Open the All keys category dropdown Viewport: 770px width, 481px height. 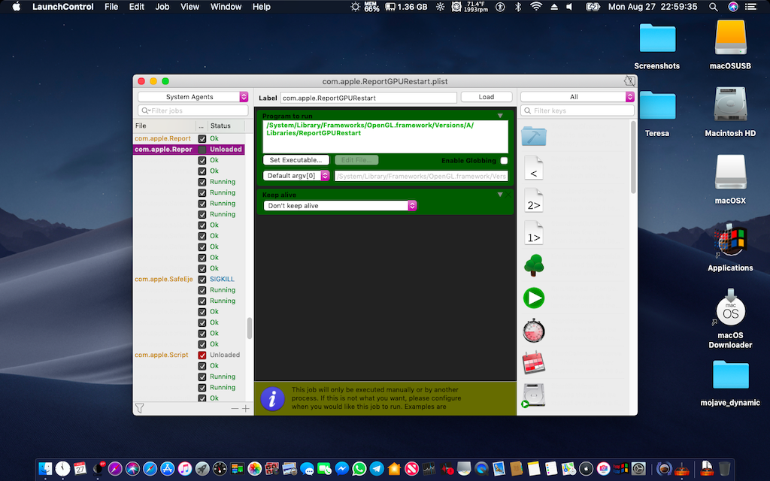click(577, 97)
